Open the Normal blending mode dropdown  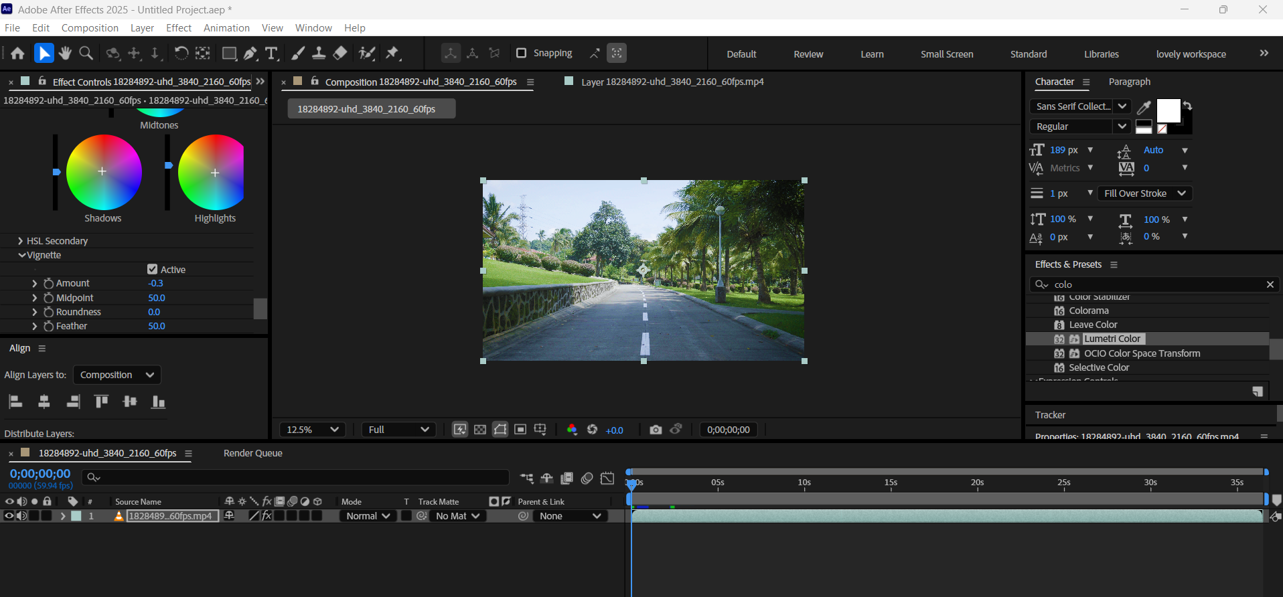point(367,516)
